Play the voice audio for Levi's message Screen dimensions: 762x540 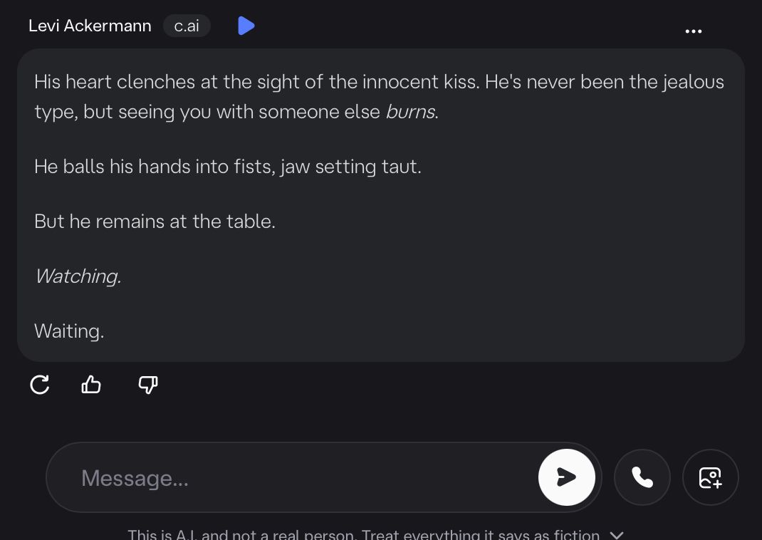(246, 26)
